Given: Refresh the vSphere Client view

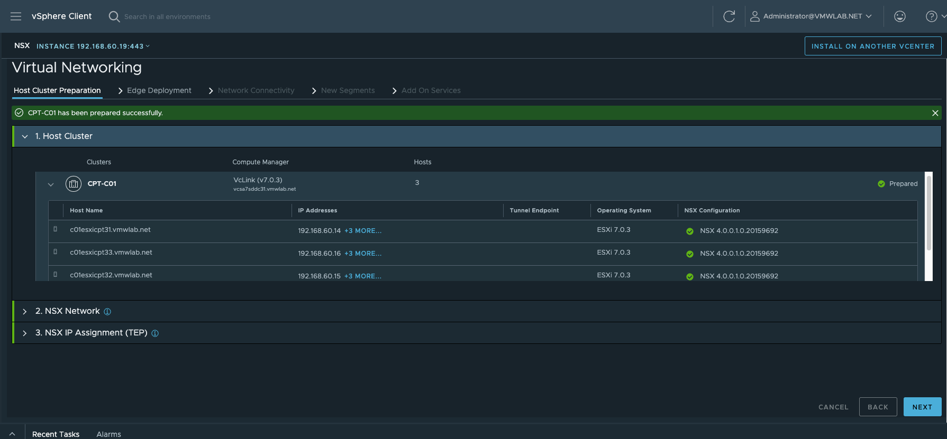Looking at the screenshot, I should [x=729, y=16].
